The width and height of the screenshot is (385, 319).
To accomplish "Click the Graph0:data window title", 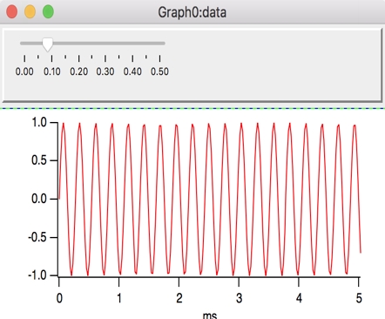I will (192, 12).
